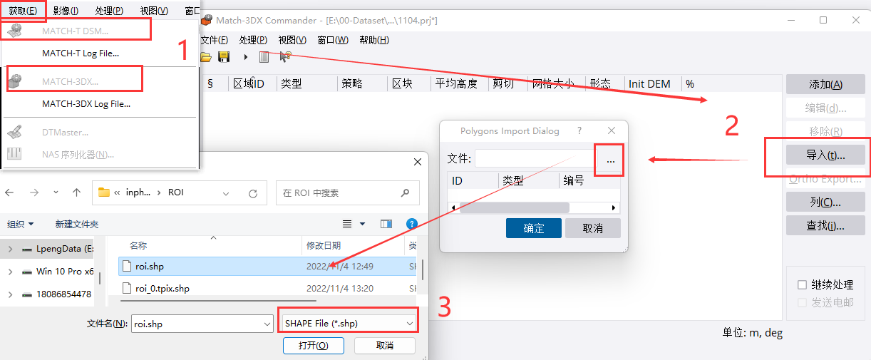Click the floppy disk save icon in toolbar
Screen dimensions: 871x360
coord(224,56)
